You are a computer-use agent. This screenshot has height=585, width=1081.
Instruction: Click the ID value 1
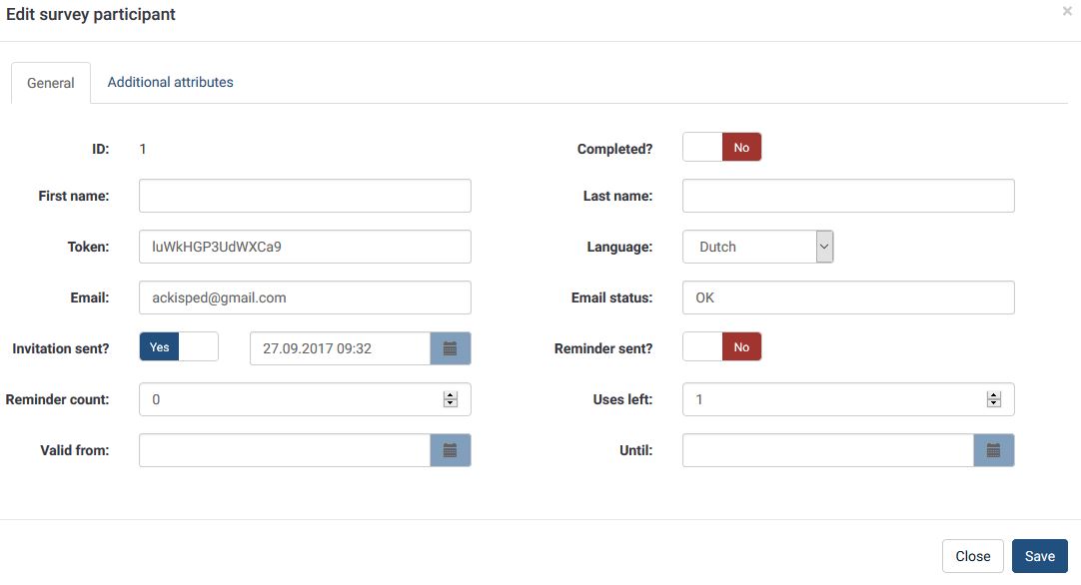pyautogui.click(x=143, y=149)
